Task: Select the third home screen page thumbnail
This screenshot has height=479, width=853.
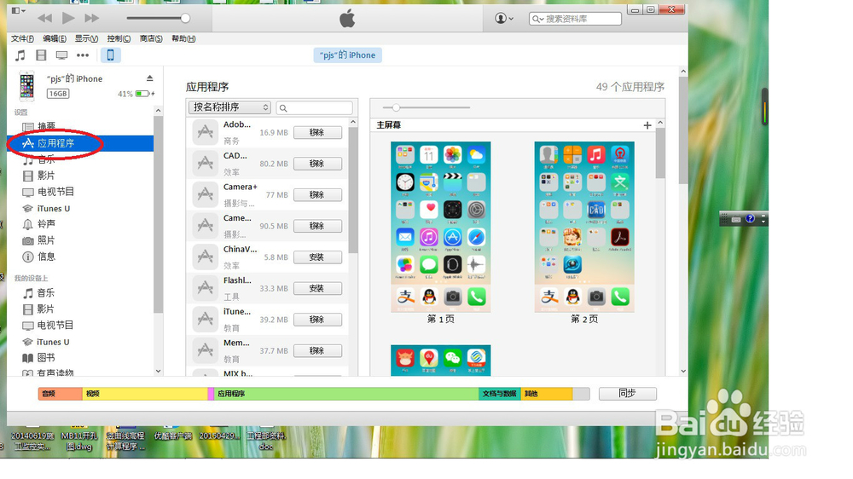Action: 441,360
